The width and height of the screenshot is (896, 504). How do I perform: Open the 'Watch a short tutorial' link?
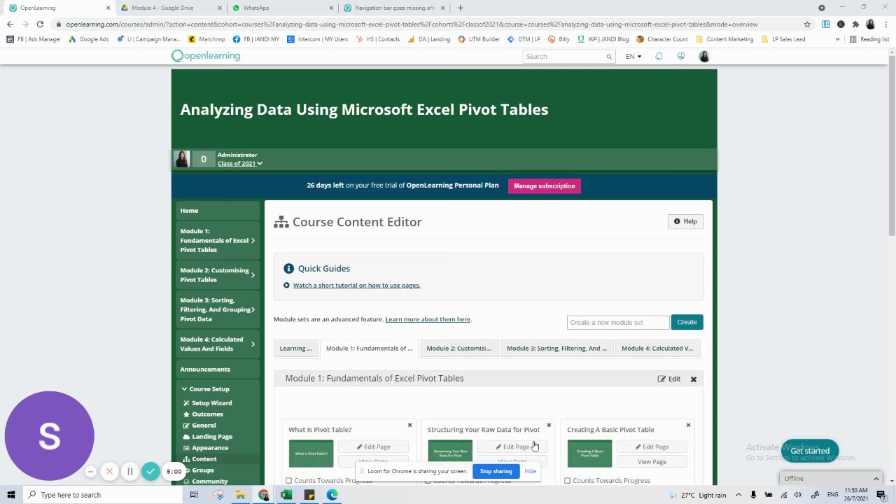[356, 286]
